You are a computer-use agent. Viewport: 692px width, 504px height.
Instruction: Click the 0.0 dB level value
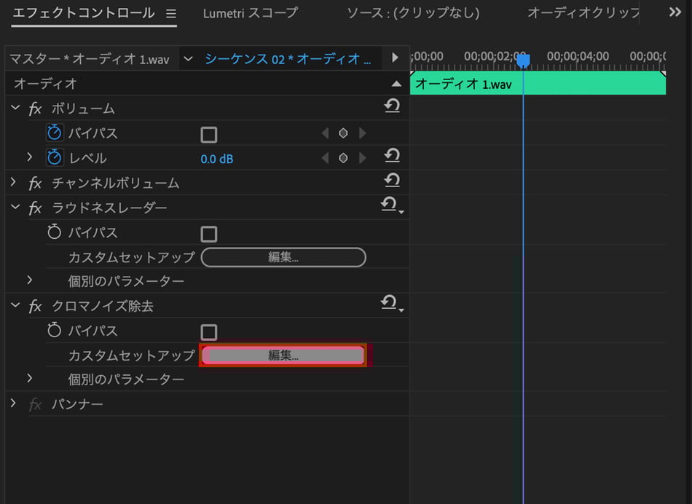pyautogui.click(x=217, y=158)
